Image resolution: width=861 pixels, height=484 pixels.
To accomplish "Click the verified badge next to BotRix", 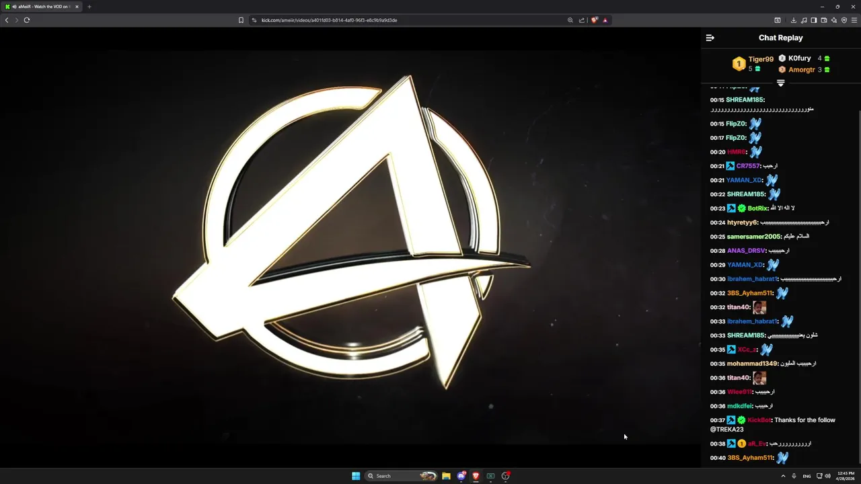I will point(741,208).
